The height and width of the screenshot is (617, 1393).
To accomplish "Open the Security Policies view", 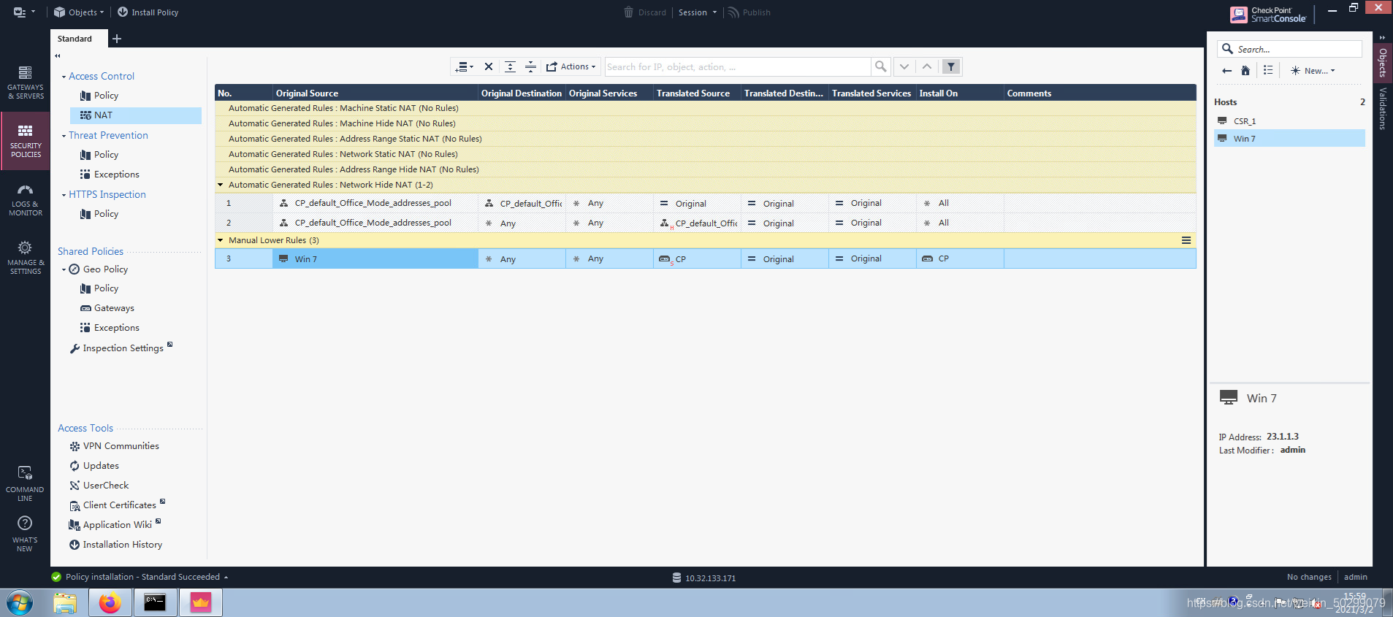I will tap(25, 141).
